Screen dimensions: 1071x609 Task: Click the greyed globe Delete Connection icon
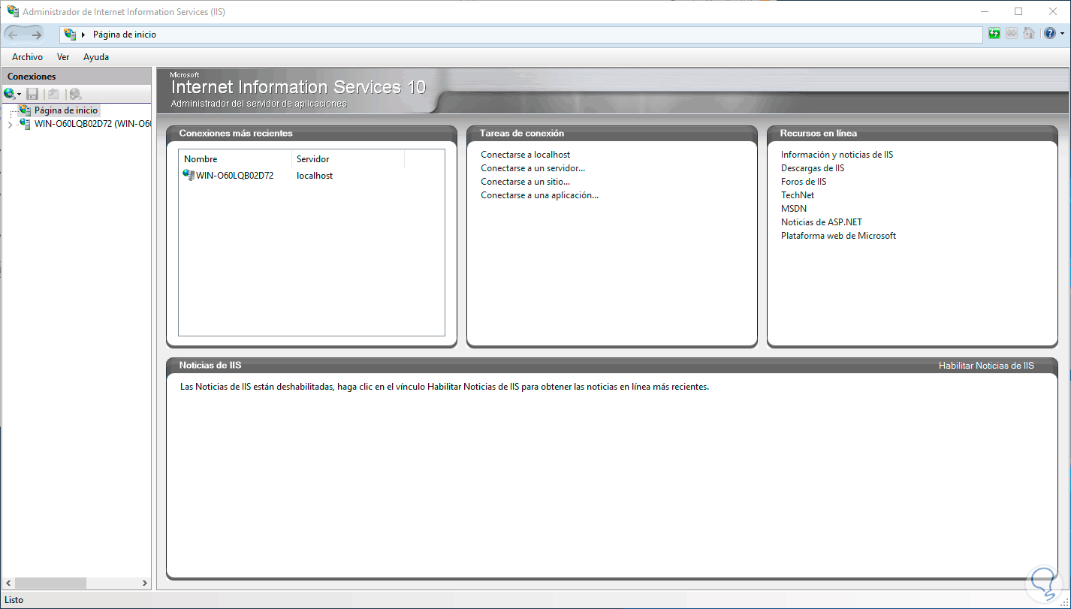pos(74,94)
